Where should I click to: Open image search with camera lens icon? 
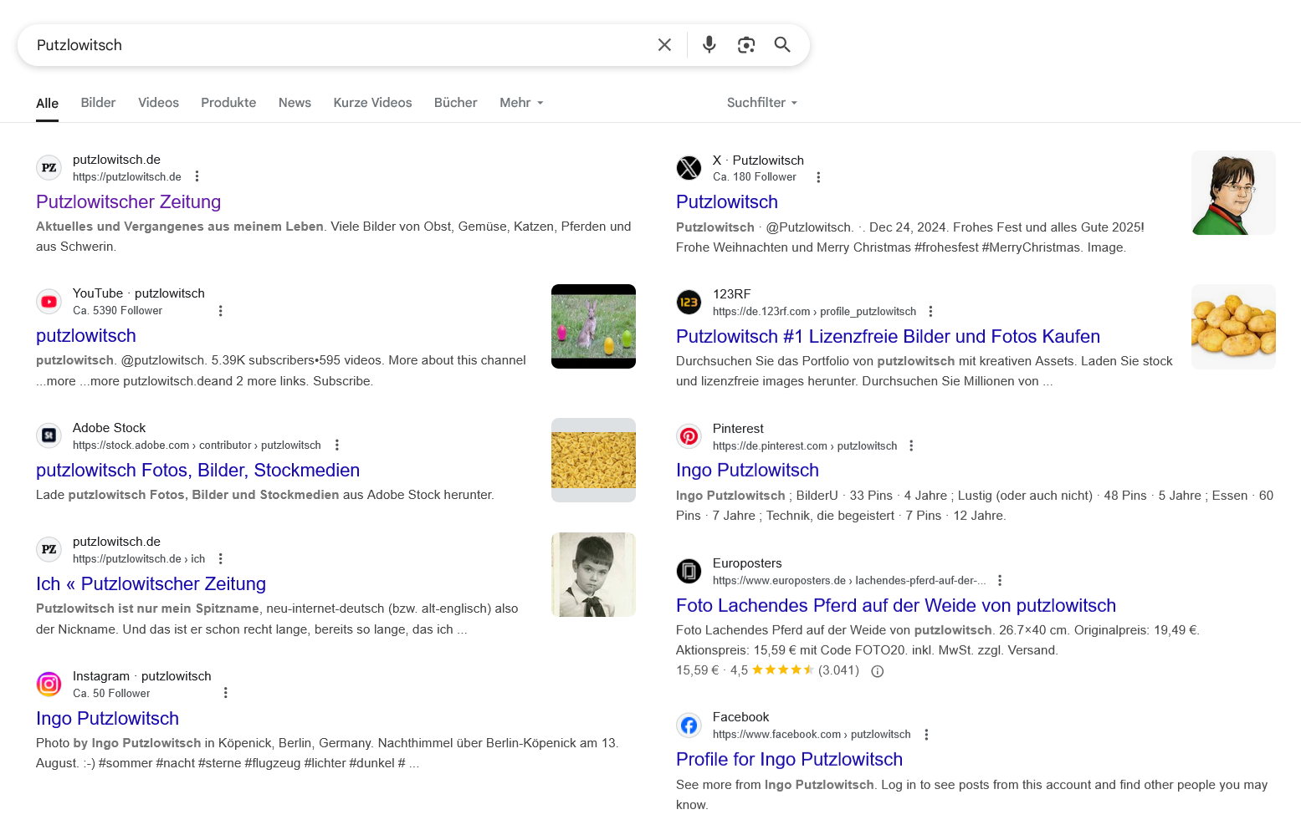(x=746, y=45)
